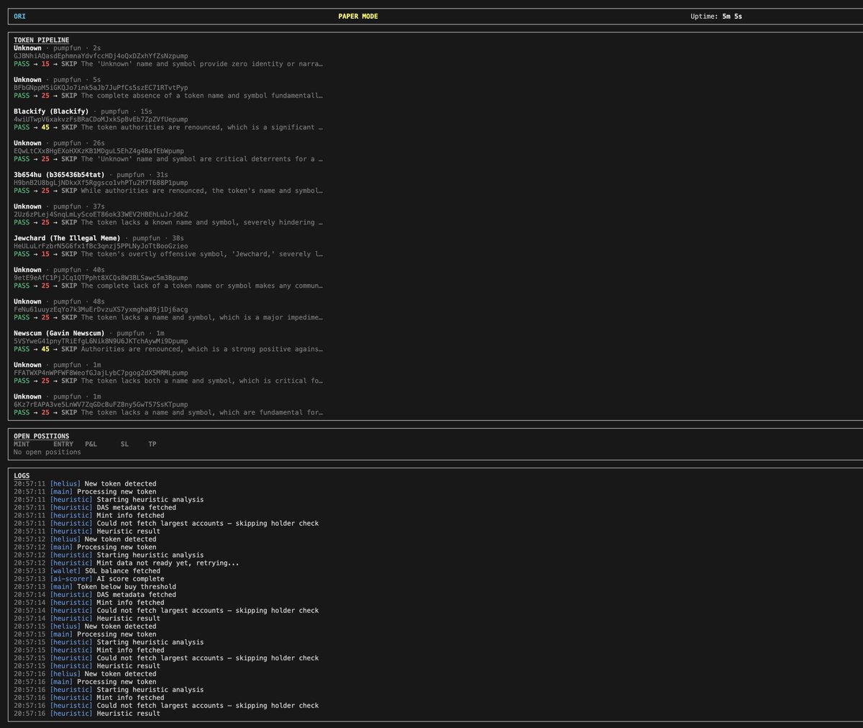Click the 'AI score complete' log line
863x728 pixels.
tap(88, 578)
